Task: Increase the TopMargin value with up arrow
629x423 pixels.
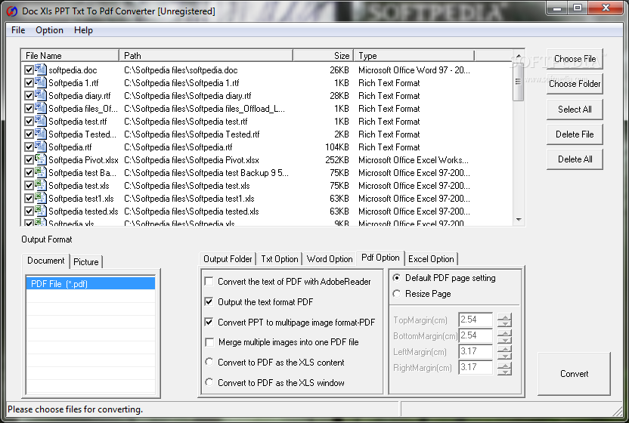Action: (505, 316)
